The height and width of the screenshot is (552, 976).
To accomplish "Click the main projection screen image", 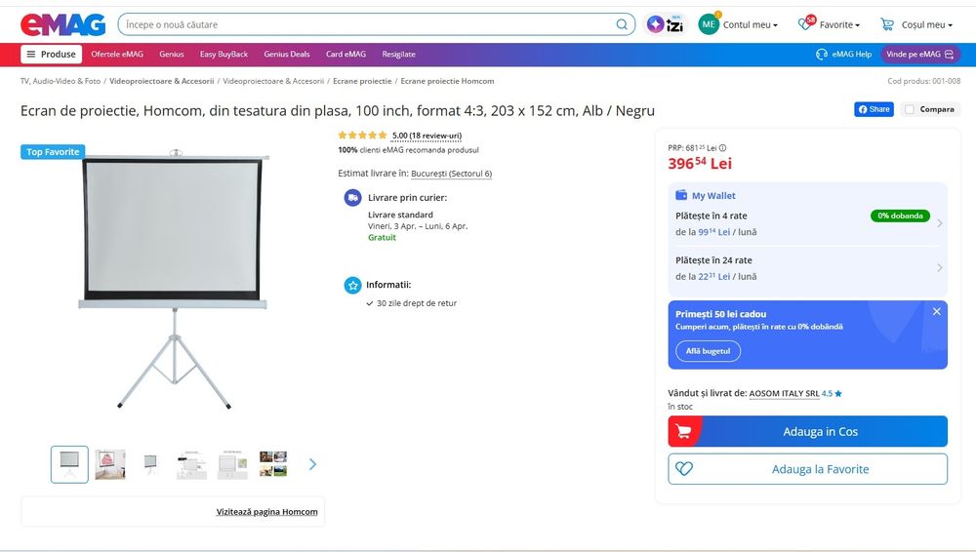I will pos(174,279).
